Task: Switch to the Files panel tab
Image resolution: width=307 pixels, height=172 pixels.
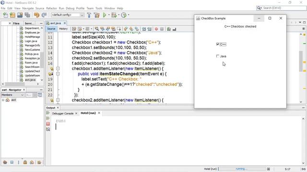Action: 16,23
